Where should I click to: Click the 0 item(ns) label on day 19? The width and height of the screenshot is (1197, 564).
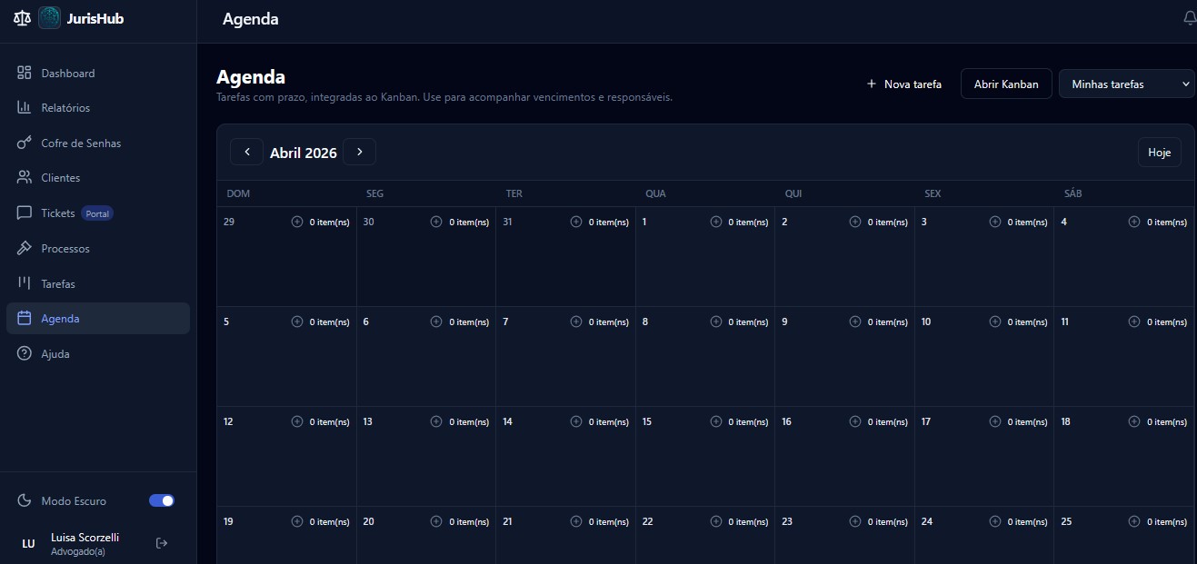tap(329, 522)
